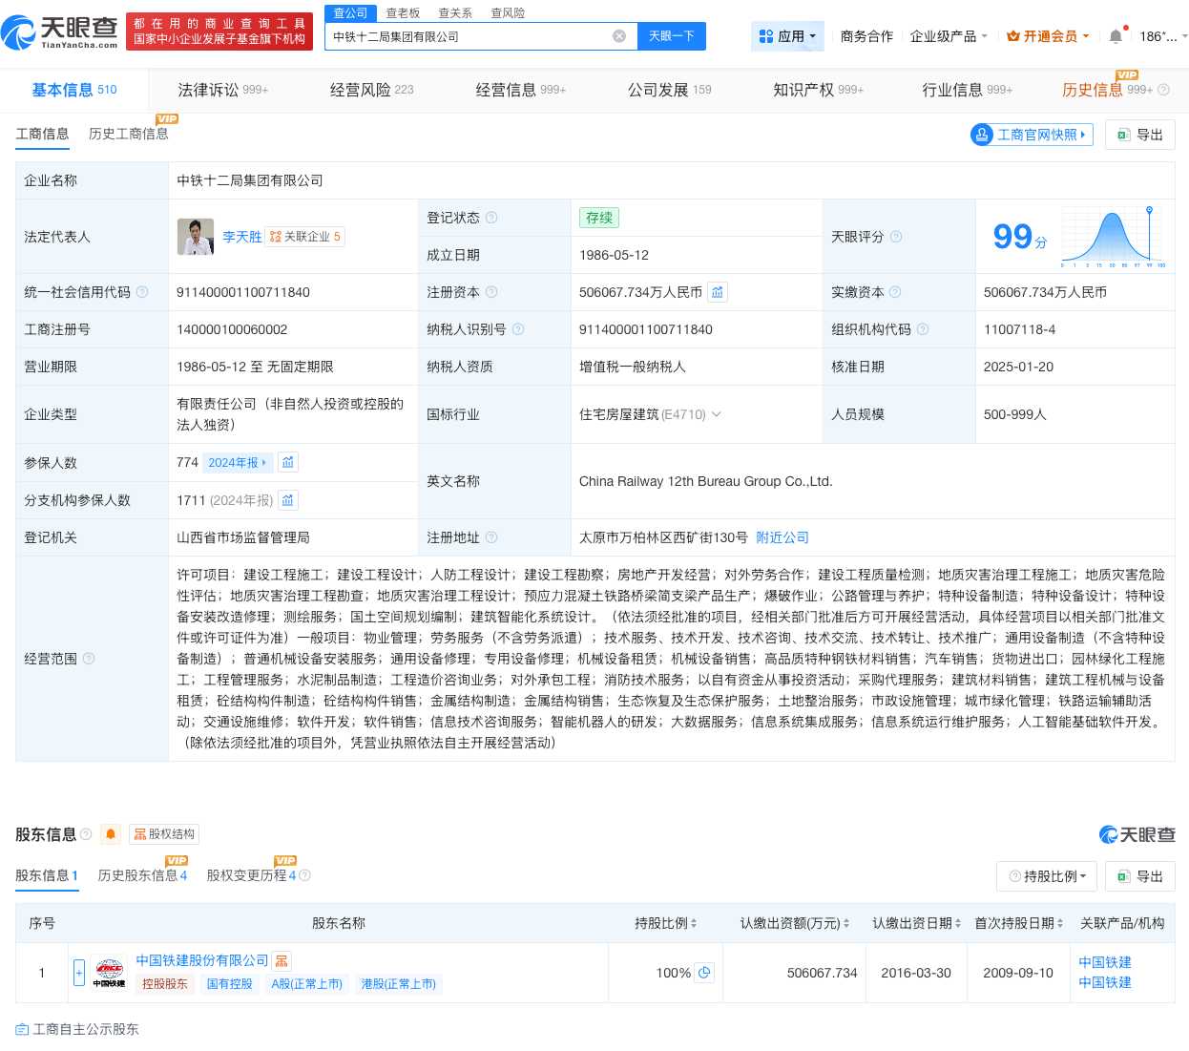Open the help tooltip beside 经营范围
Viewport: 1189px width, 1051px height.
(x=89, y=659)
